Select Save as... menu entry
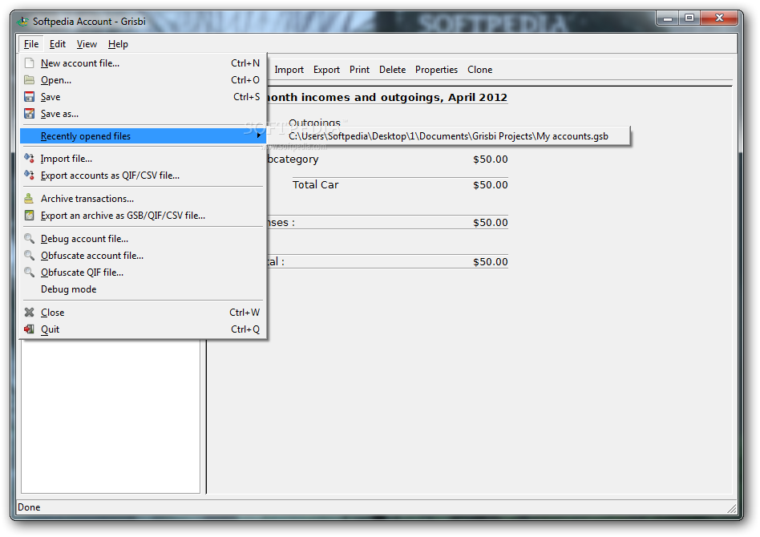This screenshot has height=537, width=760. click(143, 113)
